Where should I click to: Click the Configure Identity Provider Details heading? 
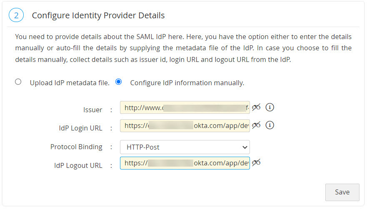98,16
